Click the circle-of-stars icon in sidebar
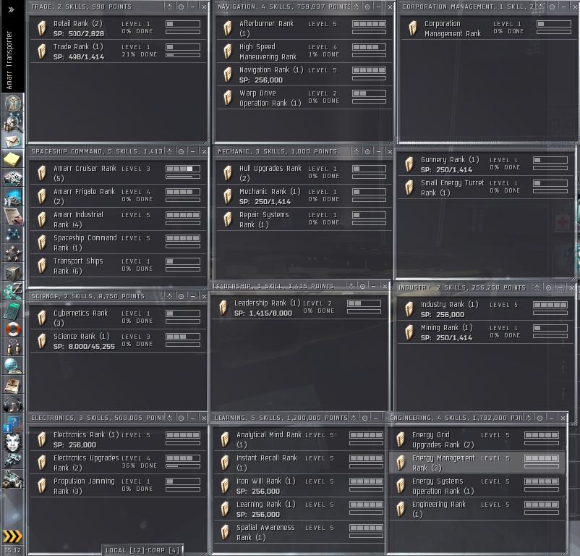This screenshot has width=580, height=556. pos(13,253)
